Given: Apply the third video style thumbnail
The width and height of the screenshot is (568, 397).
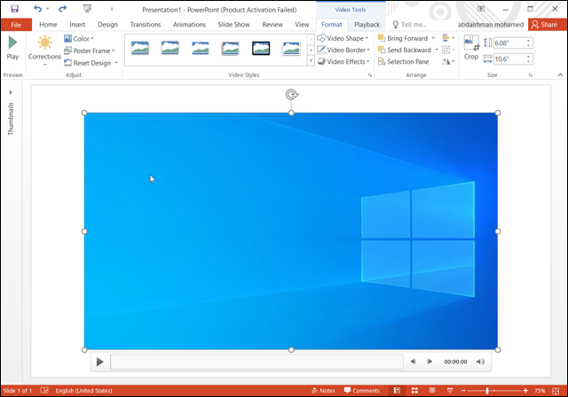Looking at the screenshot, I should (x=201, y=48).
